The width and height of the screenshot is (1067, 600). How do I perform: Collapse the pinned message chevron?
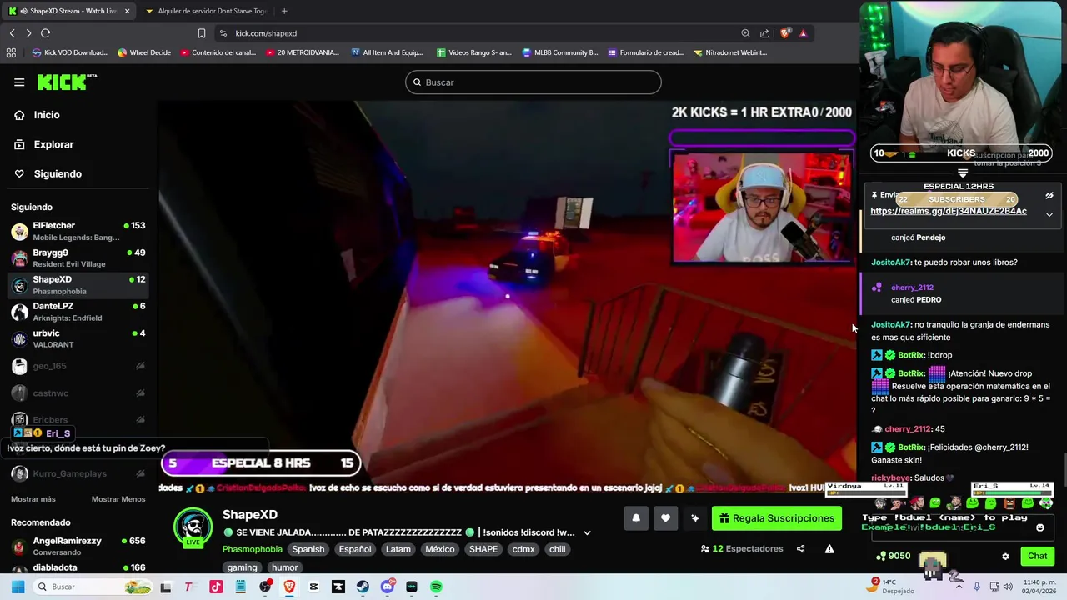pos(1049,214)
